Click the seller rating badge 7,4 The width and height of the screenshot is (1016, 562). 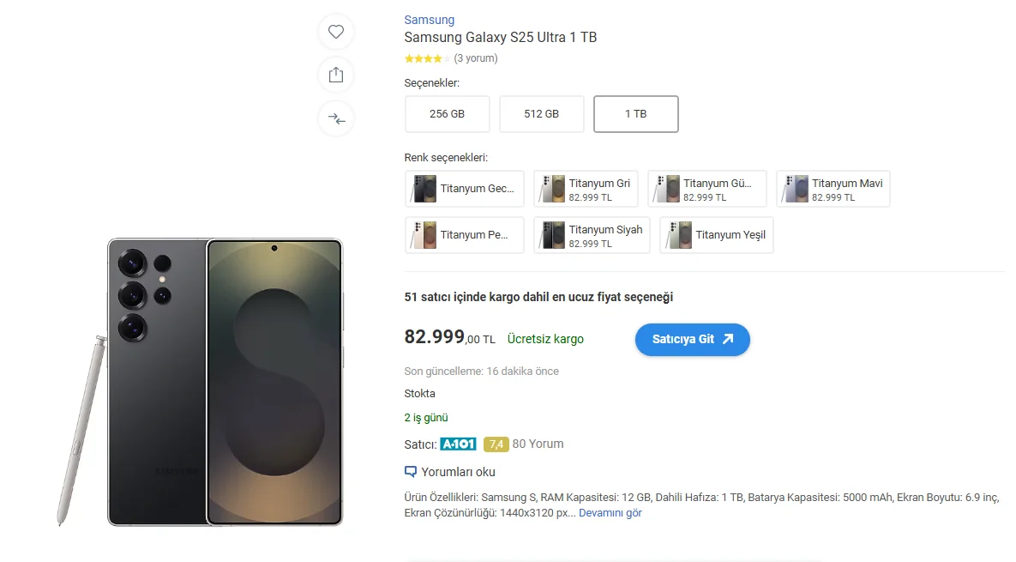tap(496, 444)
